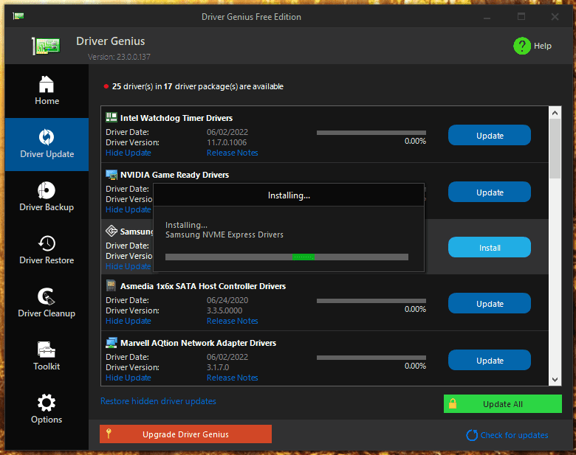Update Asmedia 1x6x SATA Host Controller Drivers
Image resolution: width=576 pixels, height=455 pixels.
coord(490,303)
